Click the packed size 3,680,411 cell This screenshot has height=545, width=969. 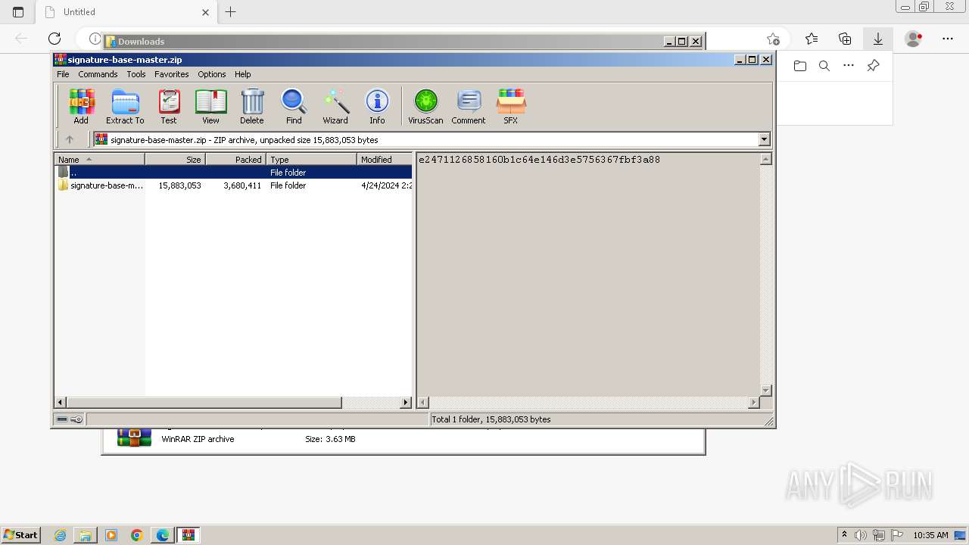click(x=242, y=185)
